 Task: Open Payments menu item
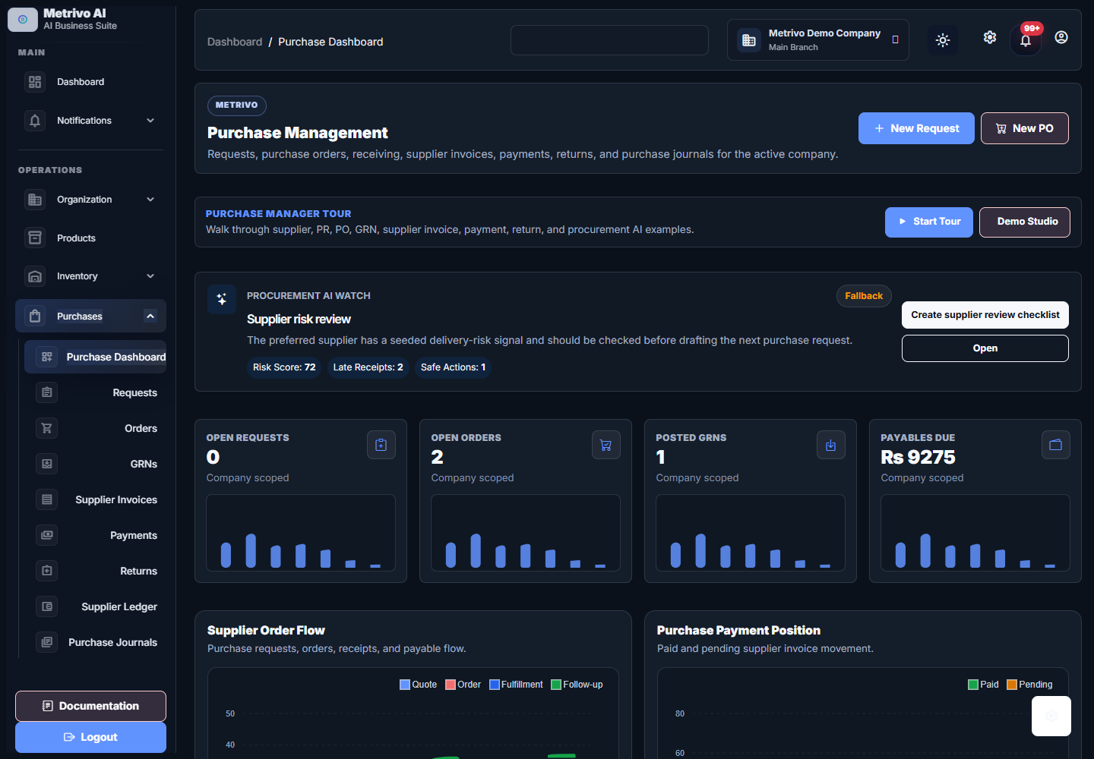(97, 535)
